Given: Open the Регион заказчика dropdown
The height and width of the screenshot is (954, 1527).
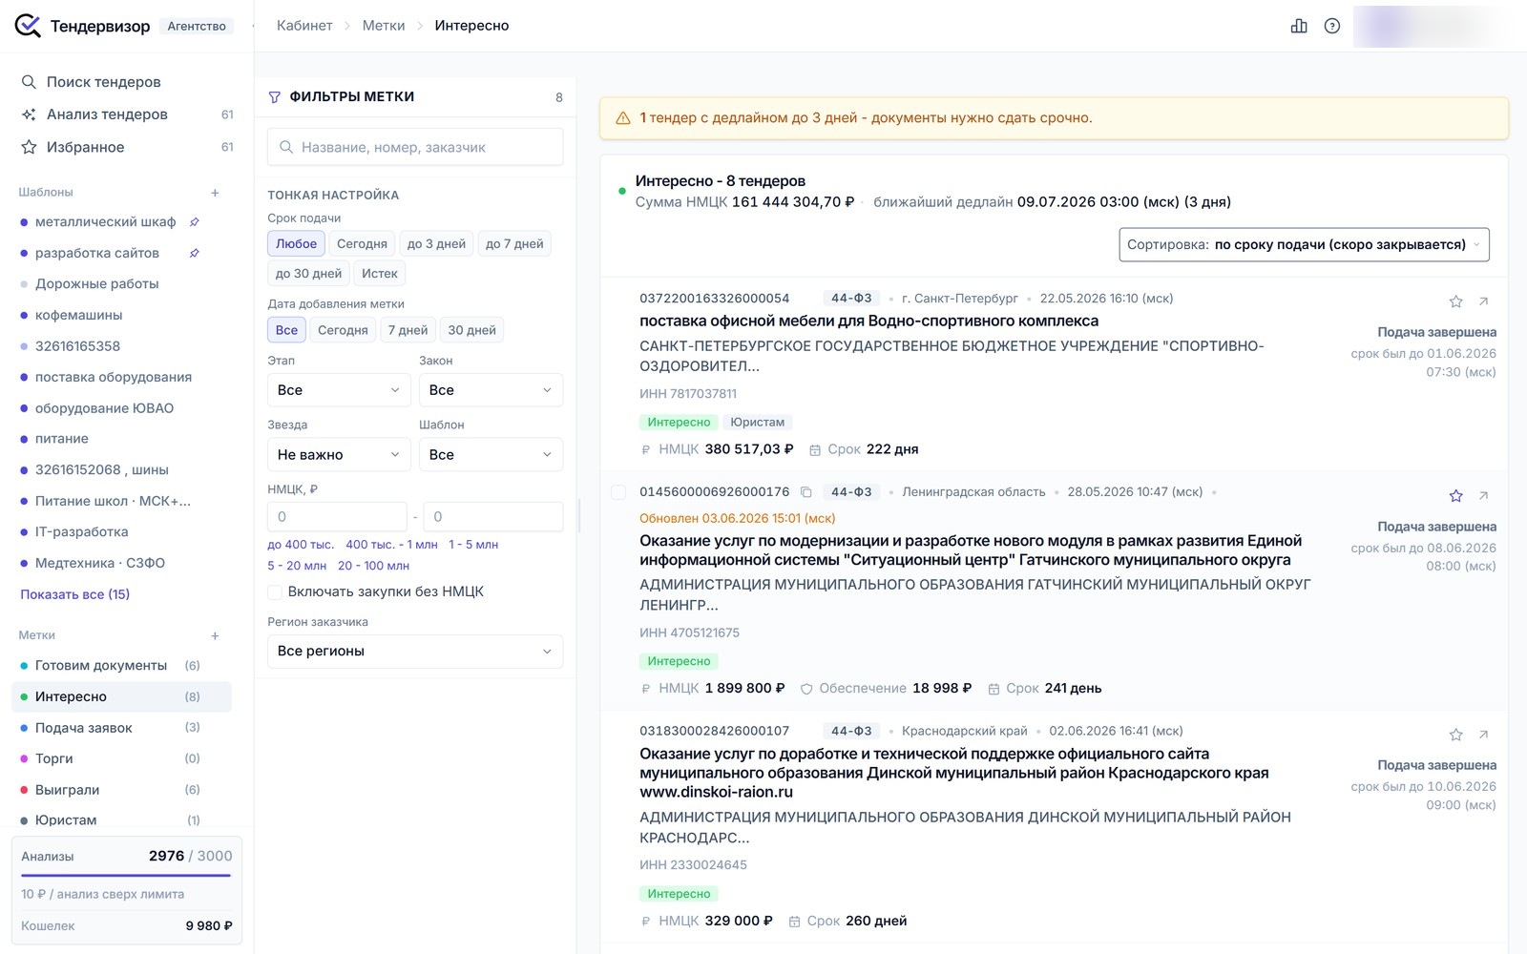Looking at the screenshot, I should click(415, 652).
